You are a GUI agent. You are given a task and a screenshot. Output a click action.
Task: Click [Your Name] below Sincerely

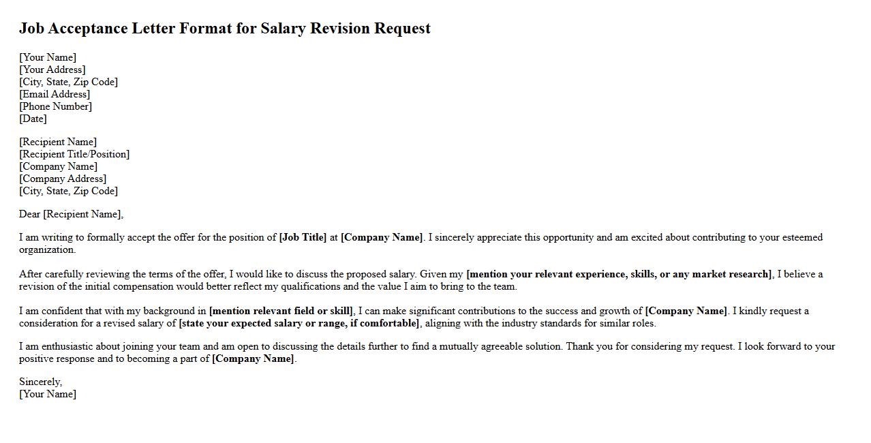[48, 394]
